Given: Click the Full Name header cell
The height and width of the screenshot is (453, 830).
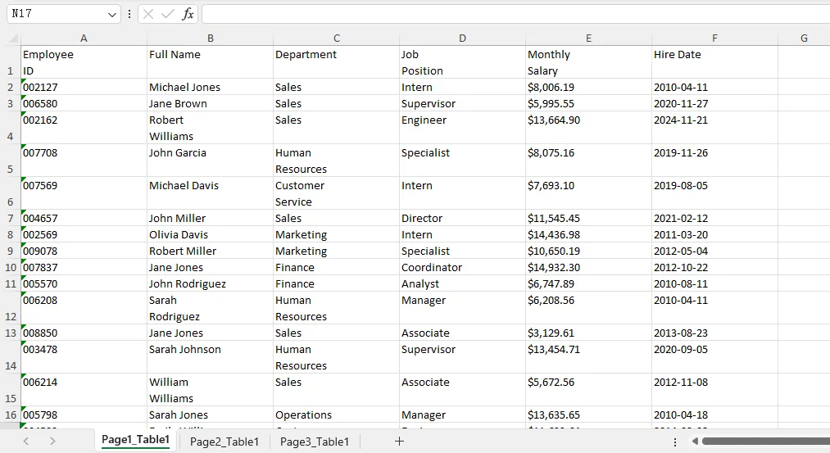Looking at the screenshot, I should [x=210, y=62].
